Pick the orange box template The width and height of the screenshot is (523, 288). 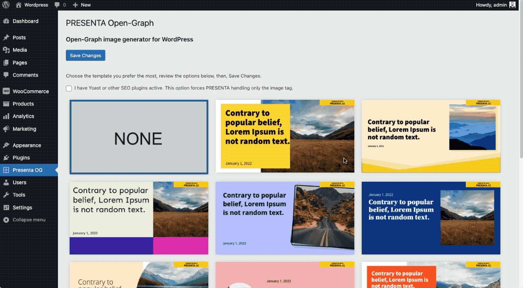coord(431,275)
